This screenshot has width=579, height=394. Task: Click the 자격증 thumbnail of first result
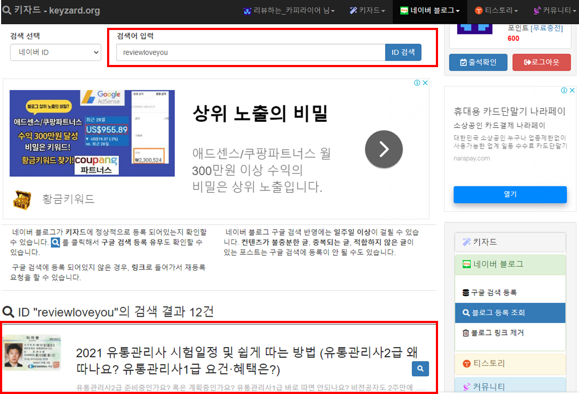pyautogui.click(x=32, y=353)
